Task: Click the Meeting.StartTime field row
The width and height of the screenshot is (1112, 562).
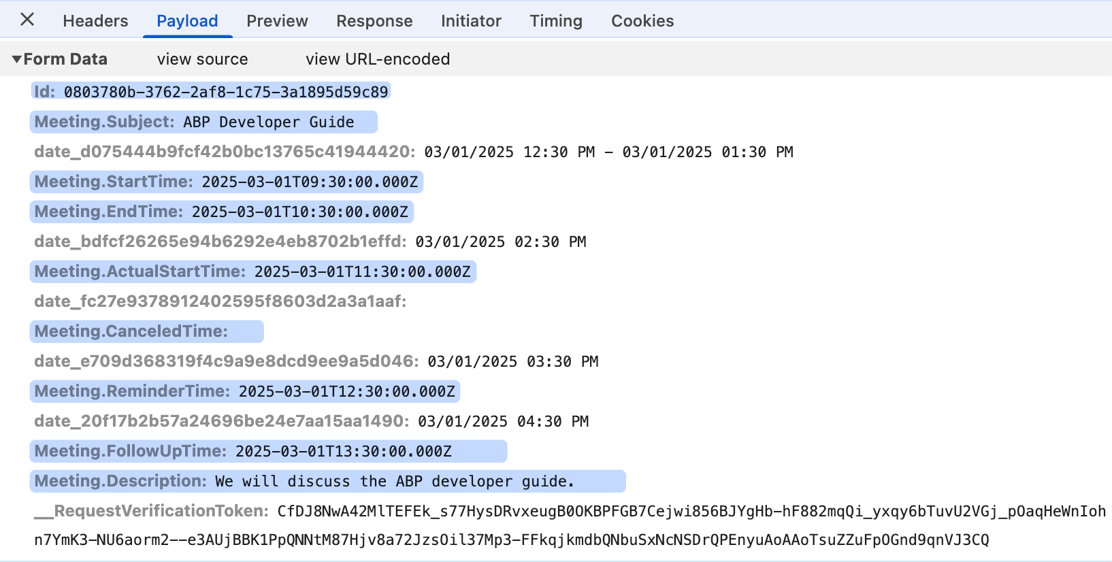Action: pyautogui.click(x=226, y=182)
